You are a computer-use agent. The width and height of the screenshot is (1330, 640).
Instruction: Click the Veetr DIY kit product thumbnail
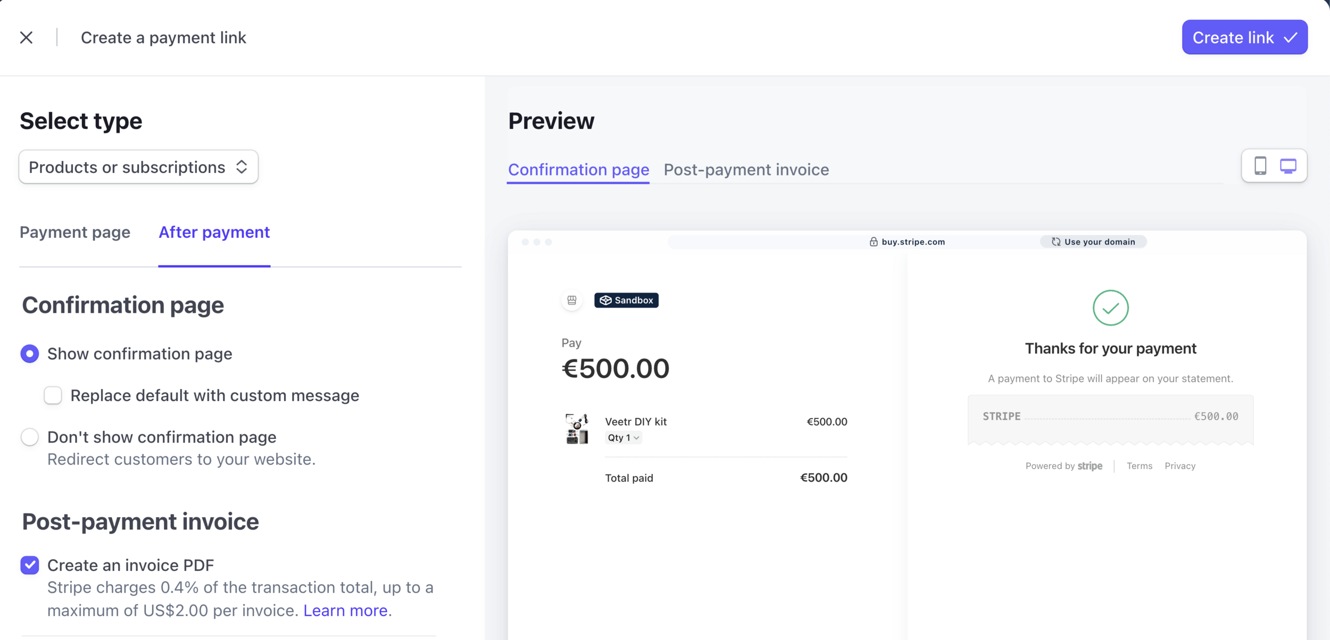click(x=577, y=429)
